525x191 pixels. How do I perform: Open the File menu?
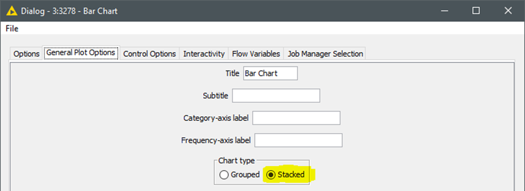coord(12,29)
